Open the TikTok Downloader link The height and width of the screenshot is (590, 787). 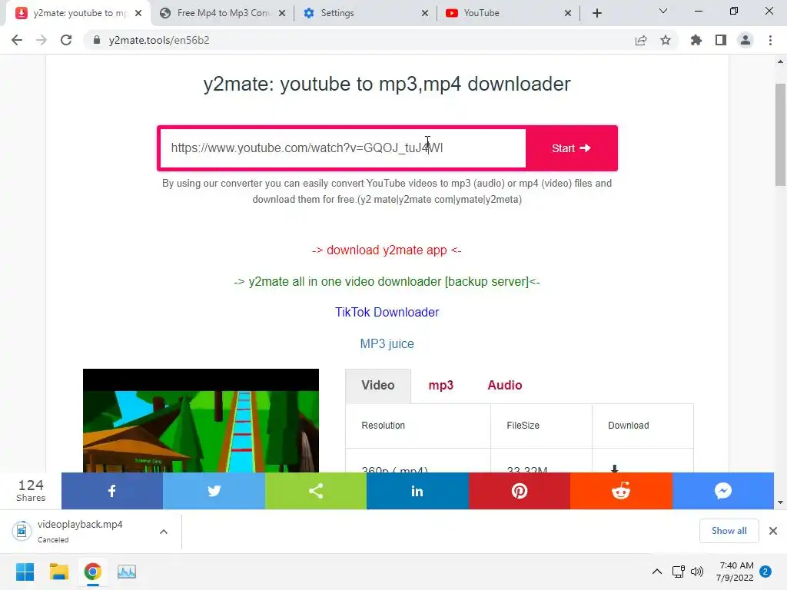point(387,312)
